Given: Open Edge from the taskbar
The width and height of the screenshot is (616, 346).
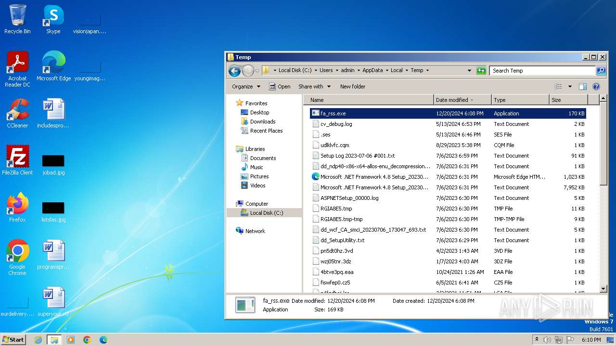Looking at the screenshot, I should (103, 340).
